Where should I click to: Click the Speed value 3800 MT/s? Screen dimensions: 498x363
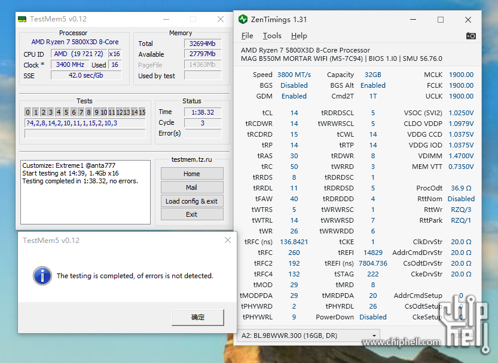(x=294, y=75)
